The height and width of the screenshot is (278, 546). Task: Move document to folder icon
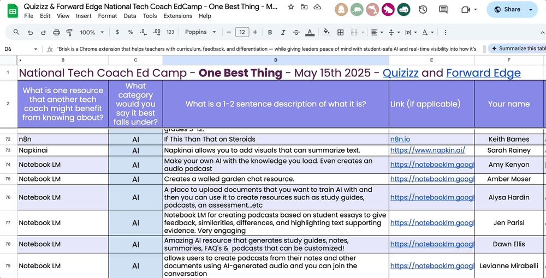[304, 7]
